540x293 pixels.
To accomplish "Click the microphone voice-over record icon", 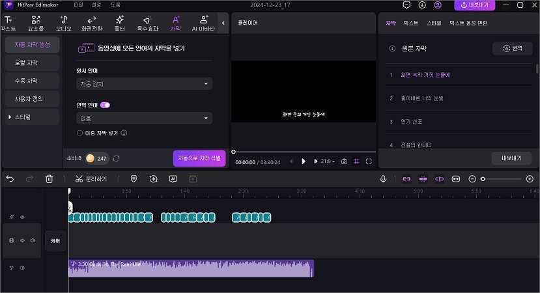I will (383, 178).
